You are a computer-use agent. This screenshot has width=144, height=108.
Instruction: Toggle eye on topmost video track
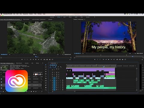(58, 69)
